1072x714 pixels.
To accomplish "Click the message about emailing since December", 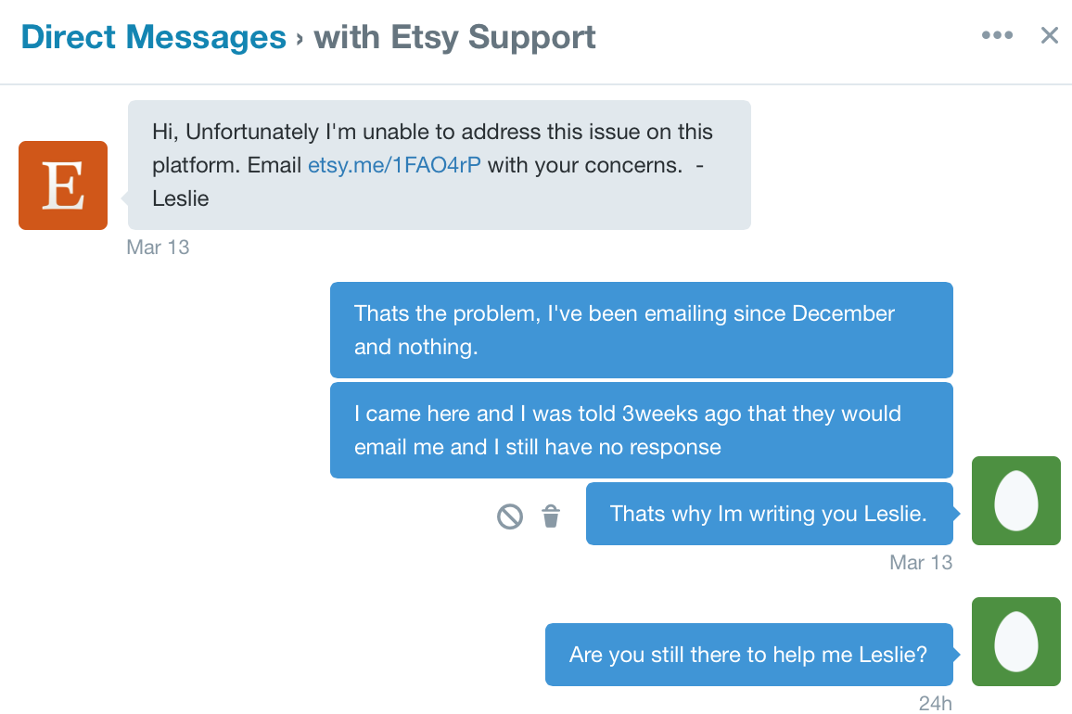I will [x=641, y=330].
